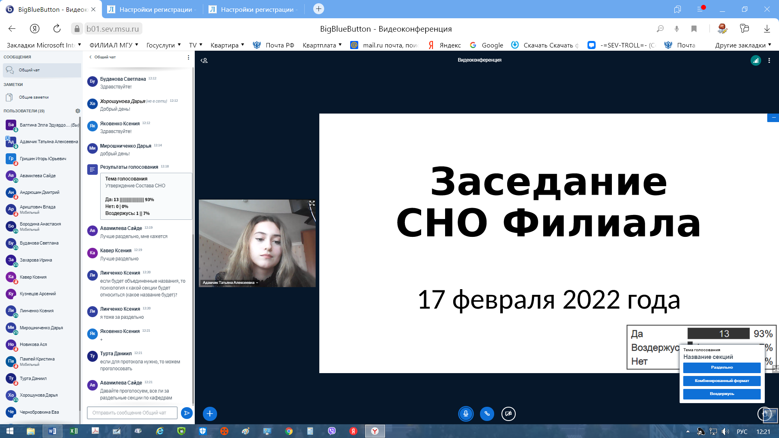Vote Комбинированный формат in the poll
The height and width of the screenshot is (438, 779).
coord(722,381)
